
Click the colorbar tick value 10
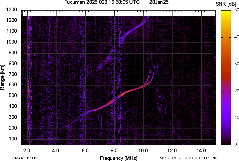click(x=237, y=118)
